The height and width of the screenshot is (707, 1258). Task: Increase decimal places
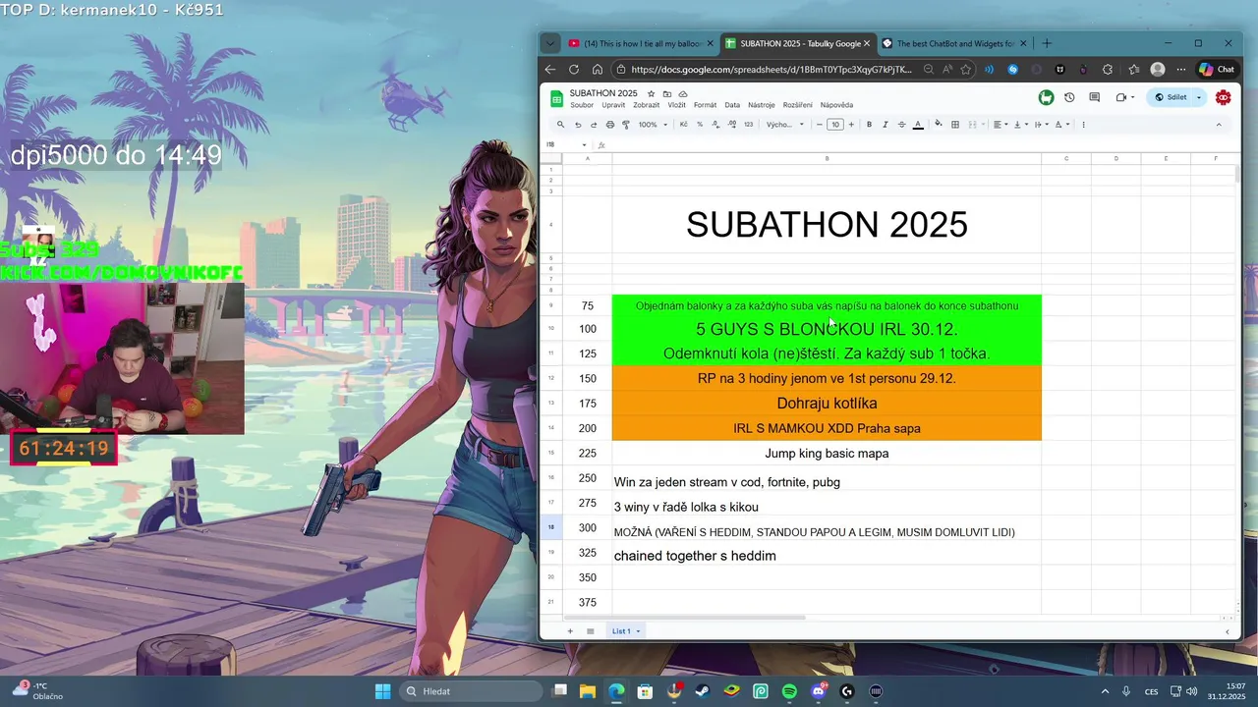click(x=732, y=125)
